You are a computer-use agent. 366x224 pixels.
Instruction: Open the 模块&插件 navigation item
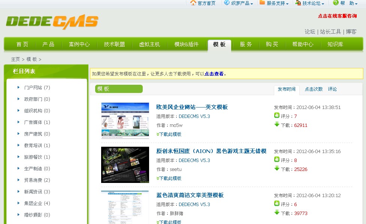click(x=187, y=44)
